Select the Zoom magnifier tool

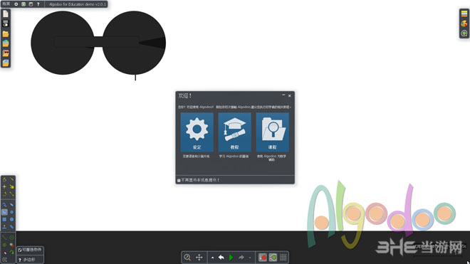(x=187, y=258)
